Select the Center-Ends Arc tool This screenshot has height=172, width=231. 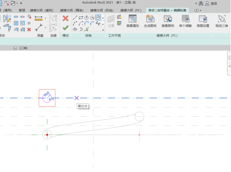[81, 24]
